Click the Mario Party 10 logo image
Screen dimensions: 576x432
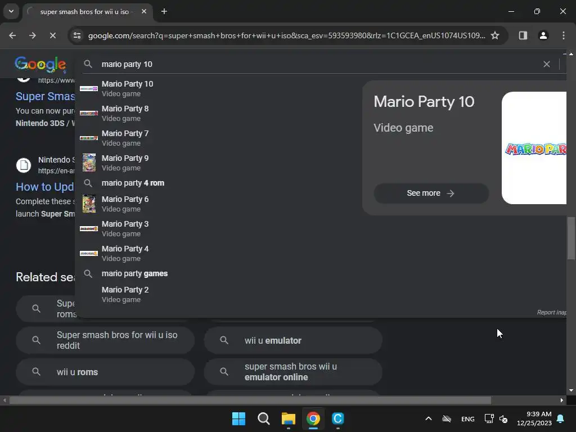point(534,148)
